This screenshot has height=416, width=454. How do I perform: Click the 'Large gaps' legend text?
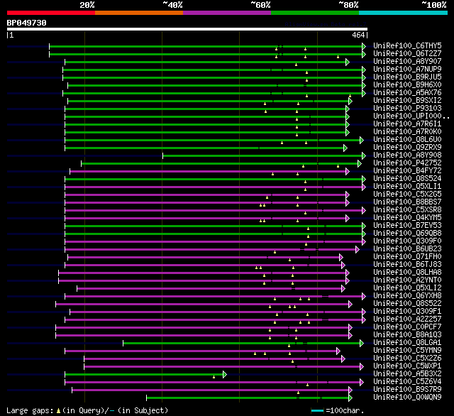tap(30, 410)
